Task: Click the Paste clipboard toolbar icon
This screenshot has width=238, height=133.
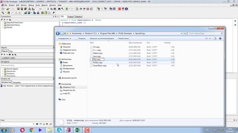Action: pos(55,9)
